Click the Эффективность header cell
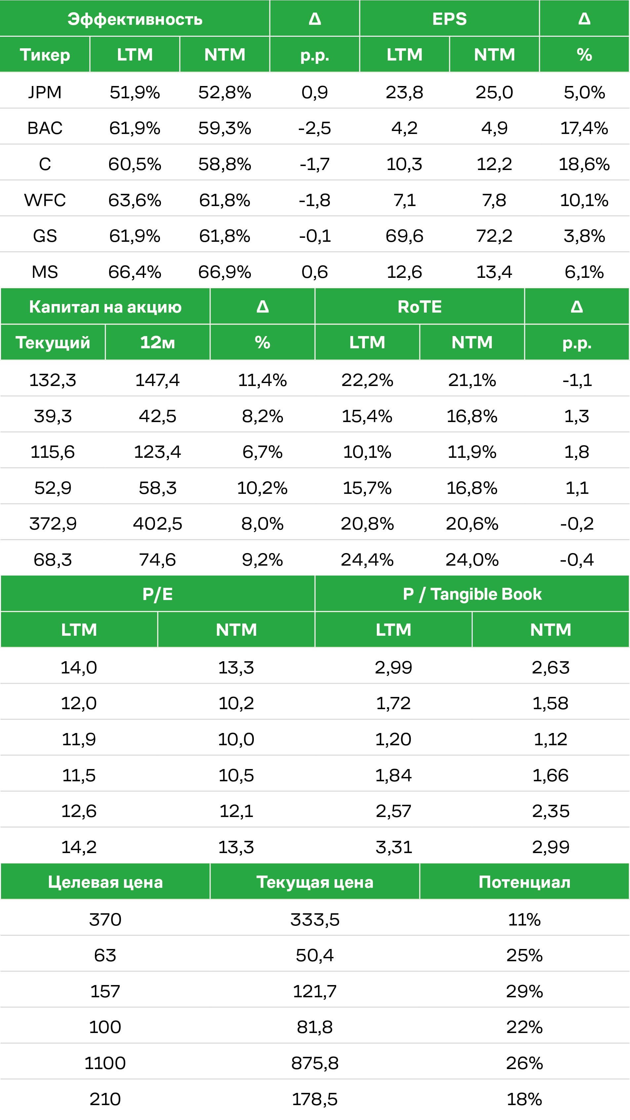 click(135, 18)
